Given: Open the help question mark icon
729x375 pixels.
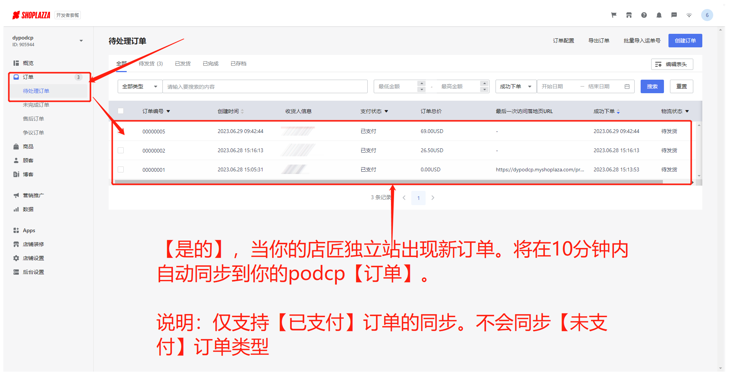Looking at the screenshot, I should [x=644, y=15].
